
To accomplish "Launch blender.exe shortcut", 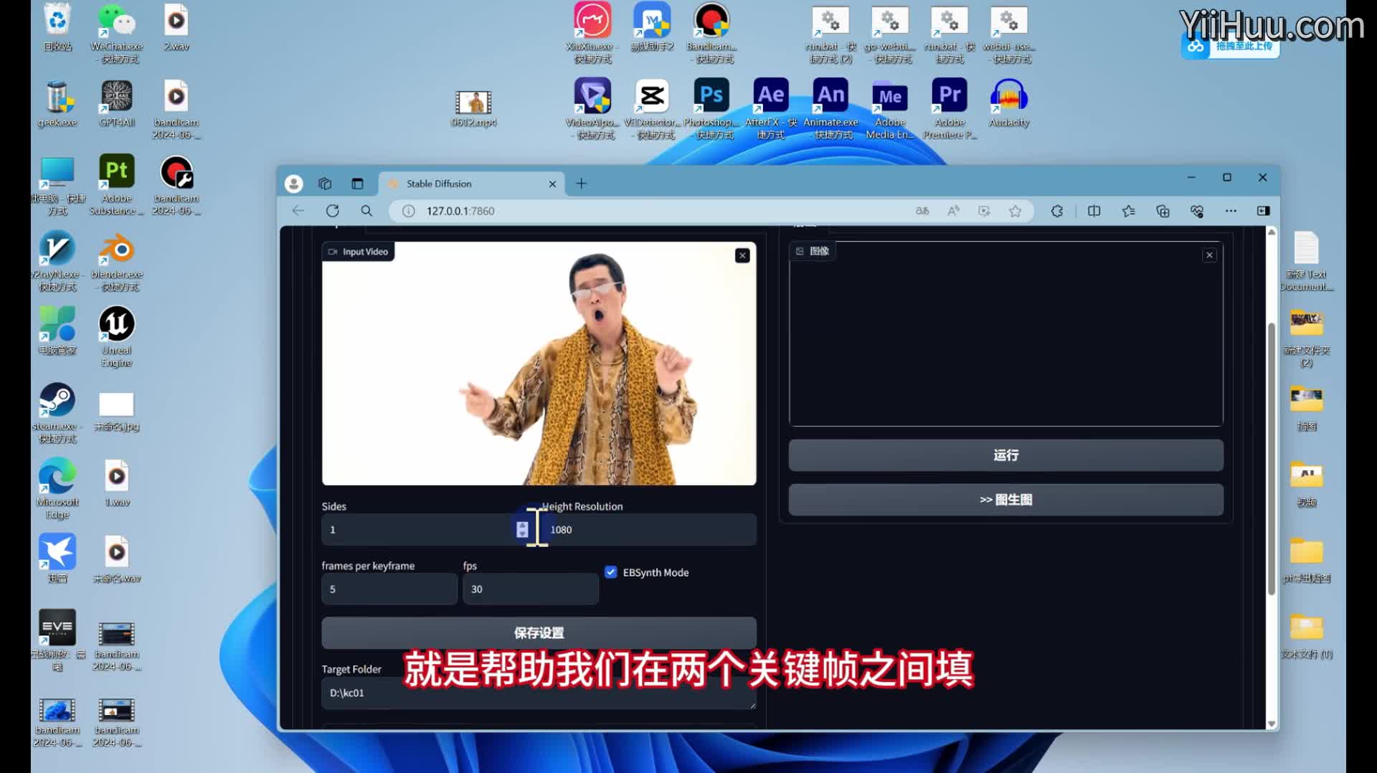I will (x=117, y=261).
